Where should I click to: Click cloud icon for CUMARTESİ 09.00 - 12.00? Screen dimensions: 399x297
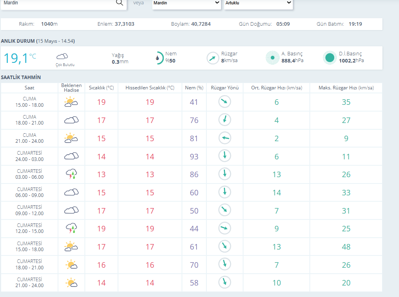(71, 210)
